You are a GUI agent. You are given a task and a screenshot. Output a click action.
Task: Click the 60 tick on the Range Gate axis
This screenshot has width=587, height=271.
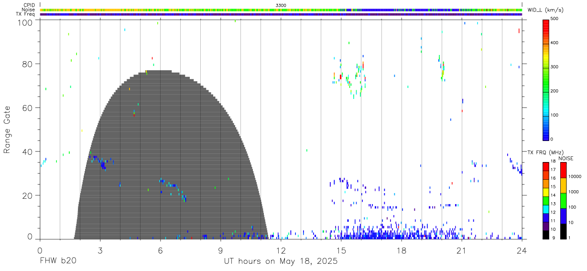pyautogui.click(x=28, y=108)
